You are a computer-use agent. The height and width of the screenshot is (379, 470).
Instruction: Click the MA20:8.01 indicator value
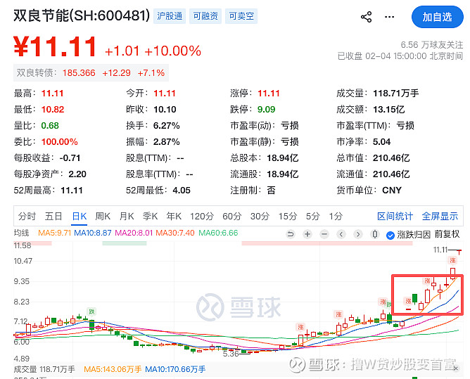134,233
